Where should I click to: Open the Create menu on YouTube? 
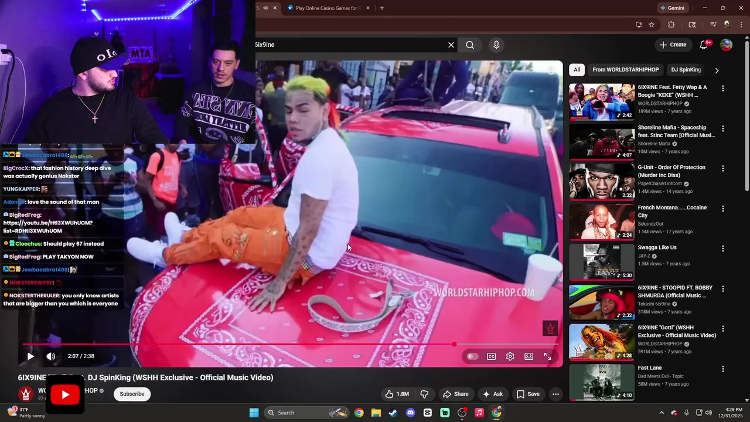673,45
